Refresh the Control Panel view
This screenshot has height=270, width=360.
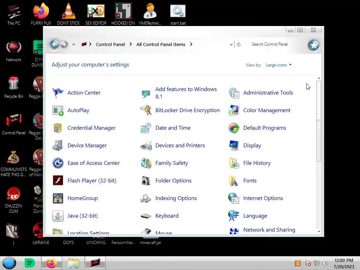point(239,45)
